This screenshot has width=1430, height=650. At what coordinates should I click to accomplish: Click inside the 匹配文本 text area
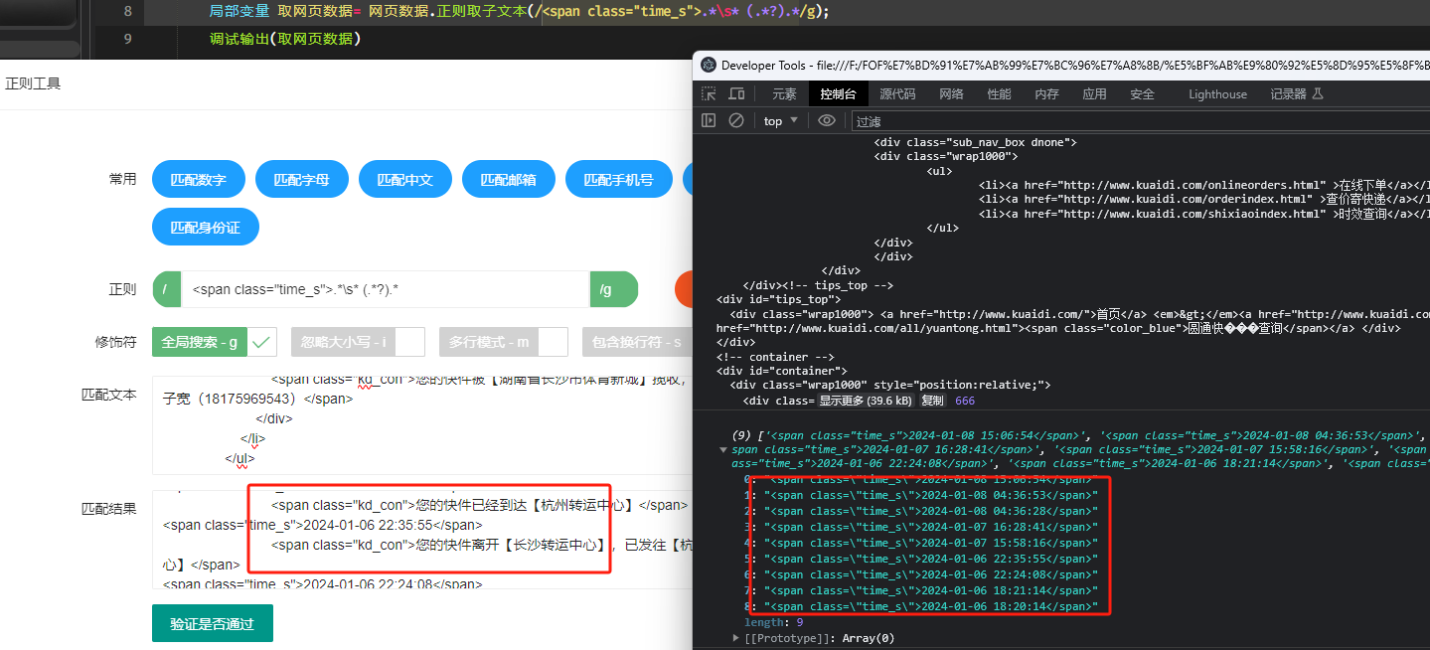pos(422,424)
